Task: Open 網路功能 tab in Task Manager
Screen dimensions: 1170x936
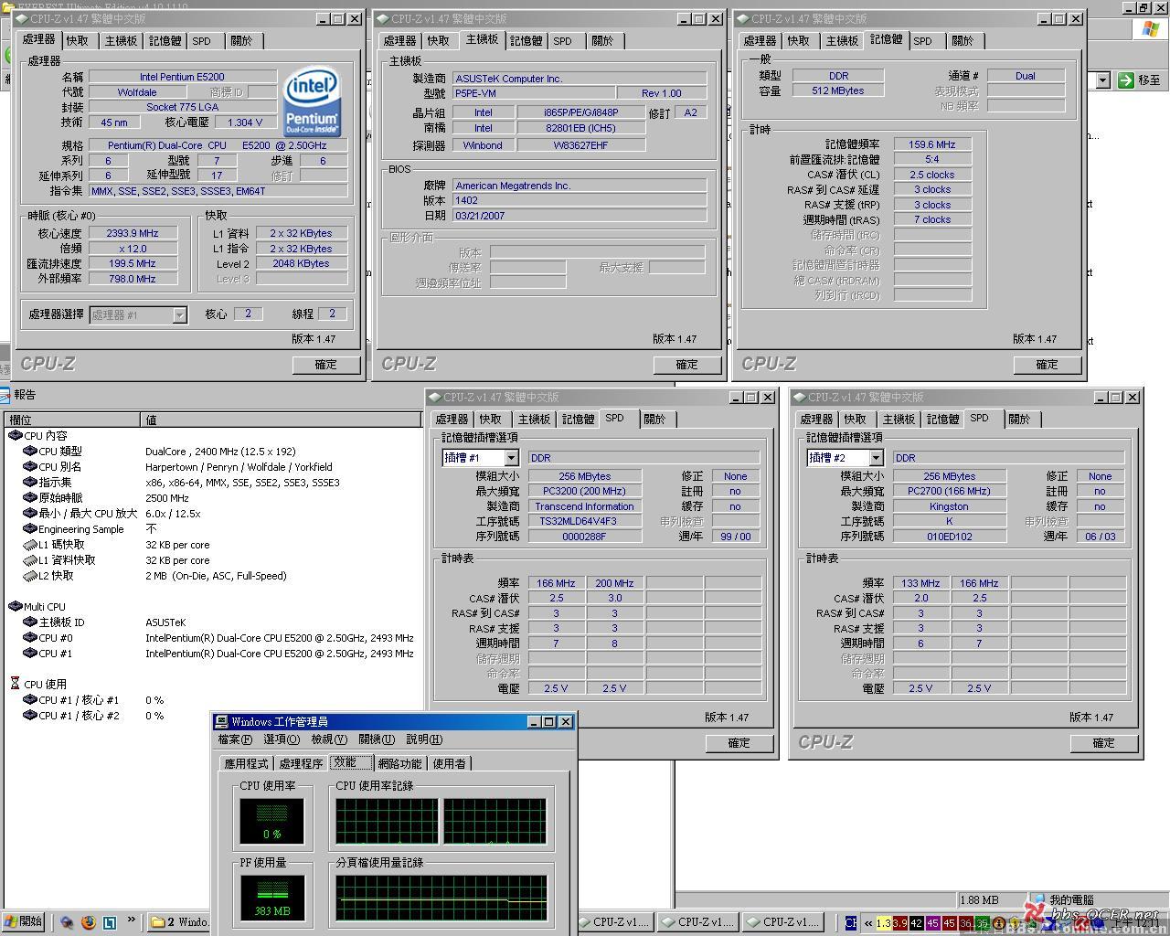Action: (x=399, y=763)
